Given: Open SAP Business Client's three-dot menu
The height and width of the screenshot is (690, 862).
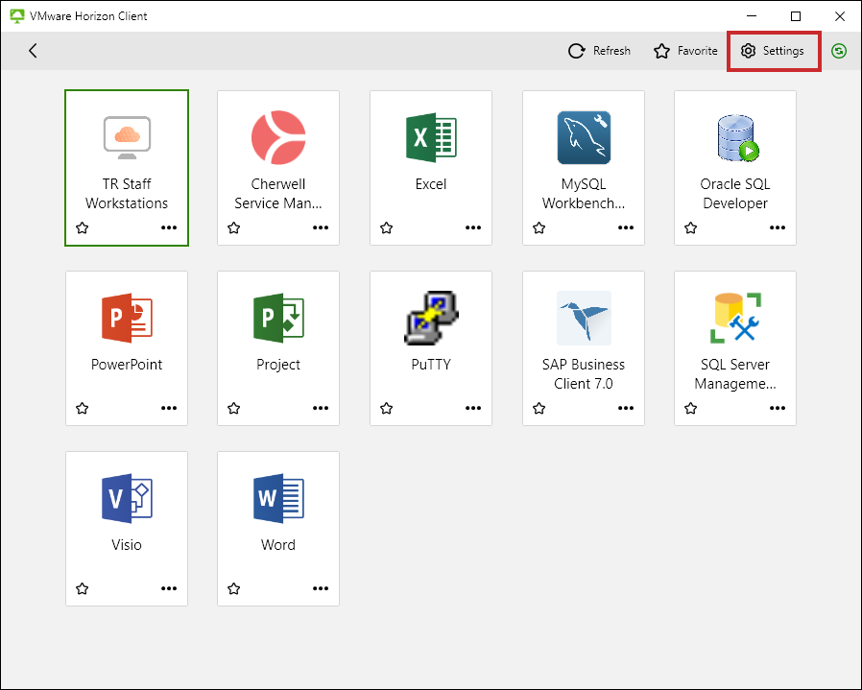Looking at the screenshot, I should point(626,408).
